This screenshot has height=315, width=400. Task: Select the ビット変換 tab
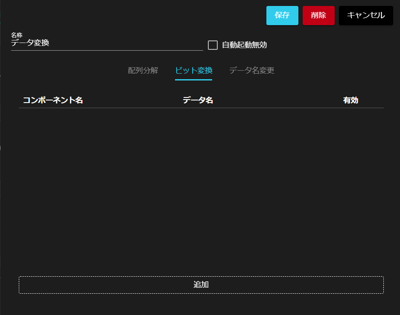[x=193, y=71]
